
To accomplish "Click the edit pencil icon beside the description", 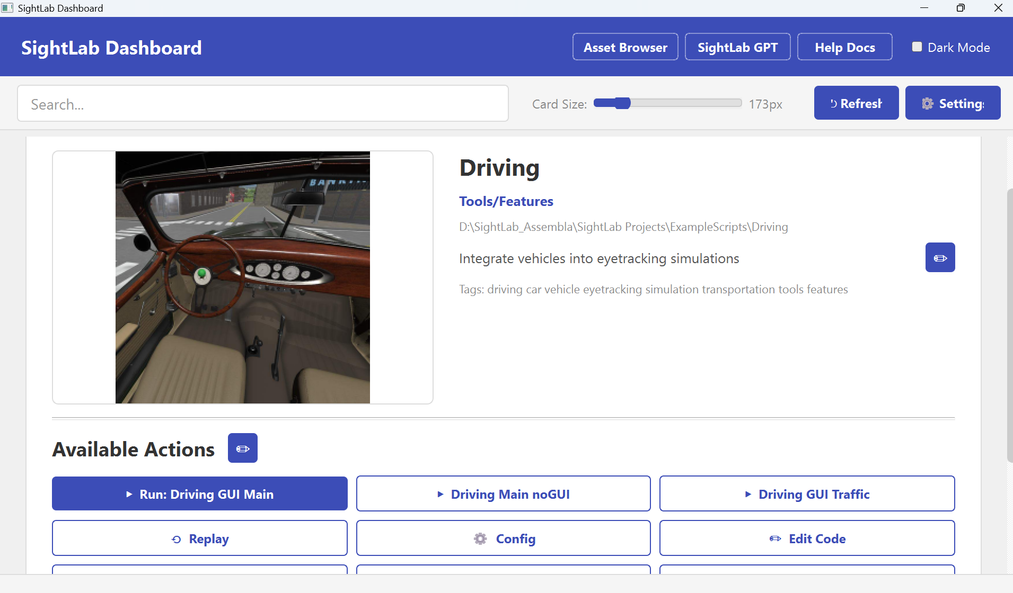I will tap(940, 258).
